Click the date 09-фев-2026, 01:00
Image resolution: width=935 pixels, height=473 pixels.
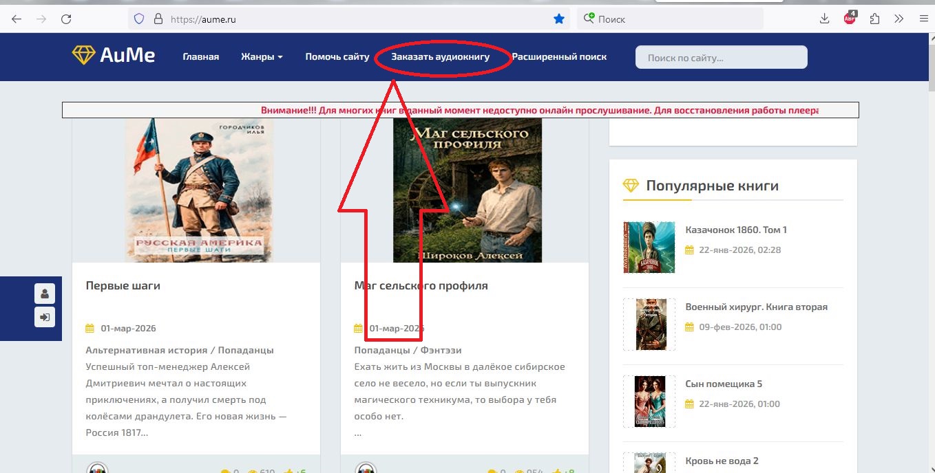[x=740, y=327]
